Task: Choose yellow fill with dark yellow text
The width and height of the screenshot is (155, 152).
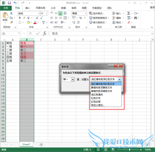Action: [106, 88]
